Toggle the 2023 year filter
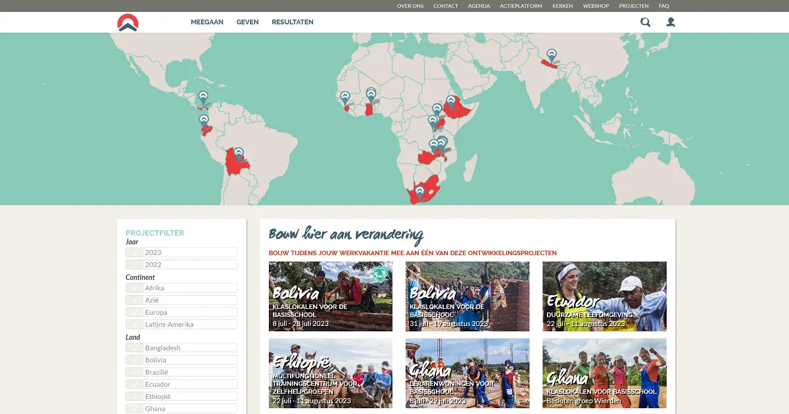The width and height of the screenshot is (789, 414). pos(135,252)
